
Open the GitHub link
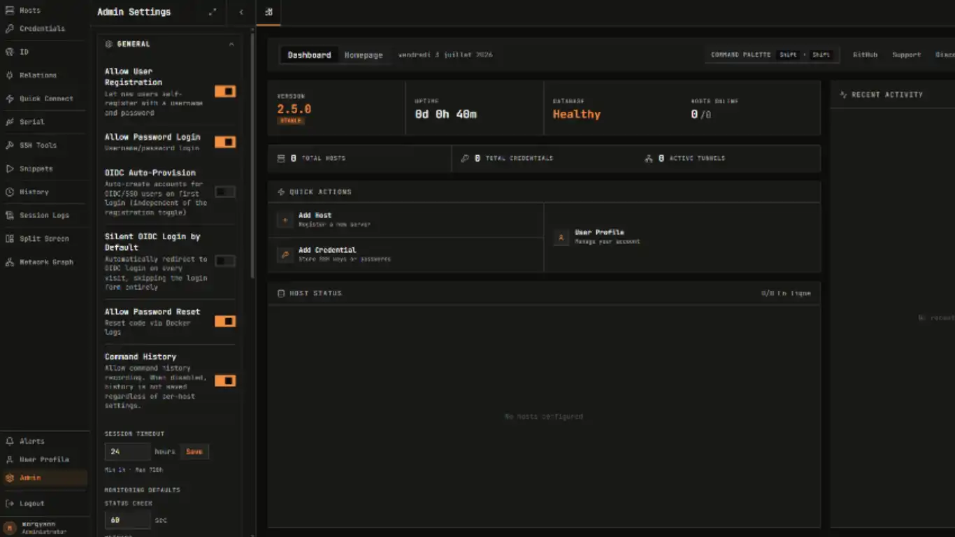pos(865,55)
